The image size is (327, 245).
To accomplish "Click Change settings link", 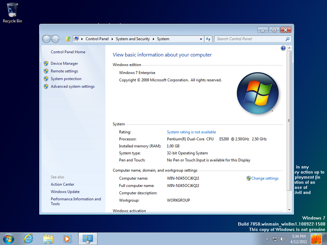I will 264,178.
